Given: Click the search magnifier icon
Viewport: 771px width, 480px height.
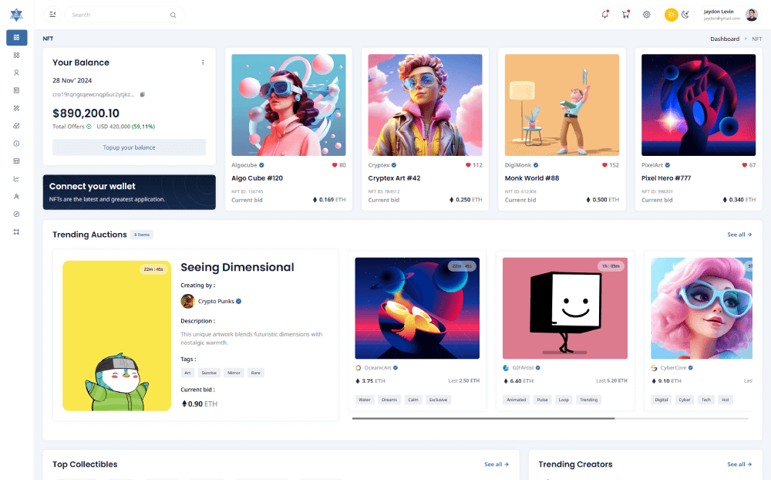Looking at the screenshot, I should click(x=173, y=15).
